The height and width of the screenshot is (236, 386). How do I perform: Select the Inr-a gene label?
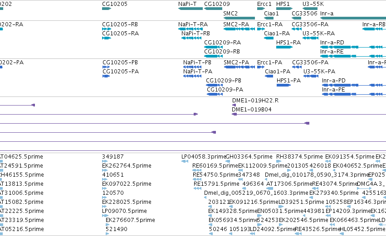point(327,13)
